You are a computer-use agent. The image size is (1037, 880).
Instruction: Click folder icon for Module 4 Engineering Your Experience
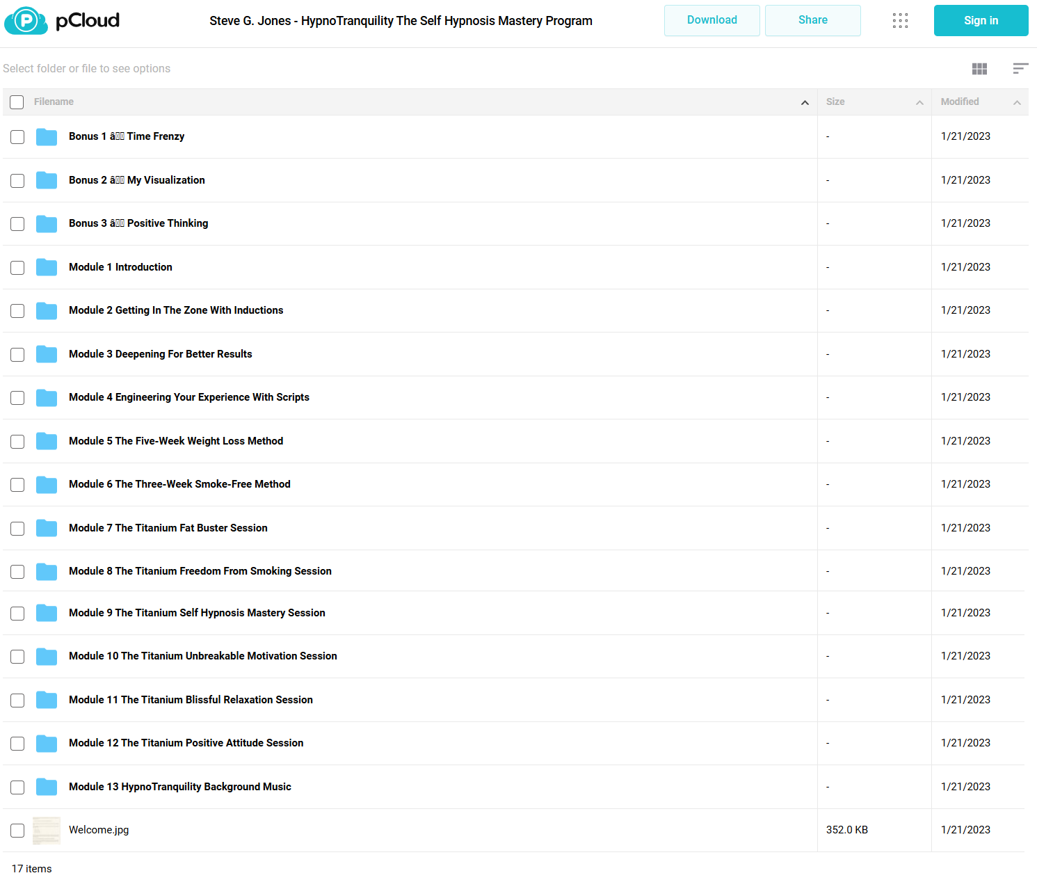(x=47, y=398)
